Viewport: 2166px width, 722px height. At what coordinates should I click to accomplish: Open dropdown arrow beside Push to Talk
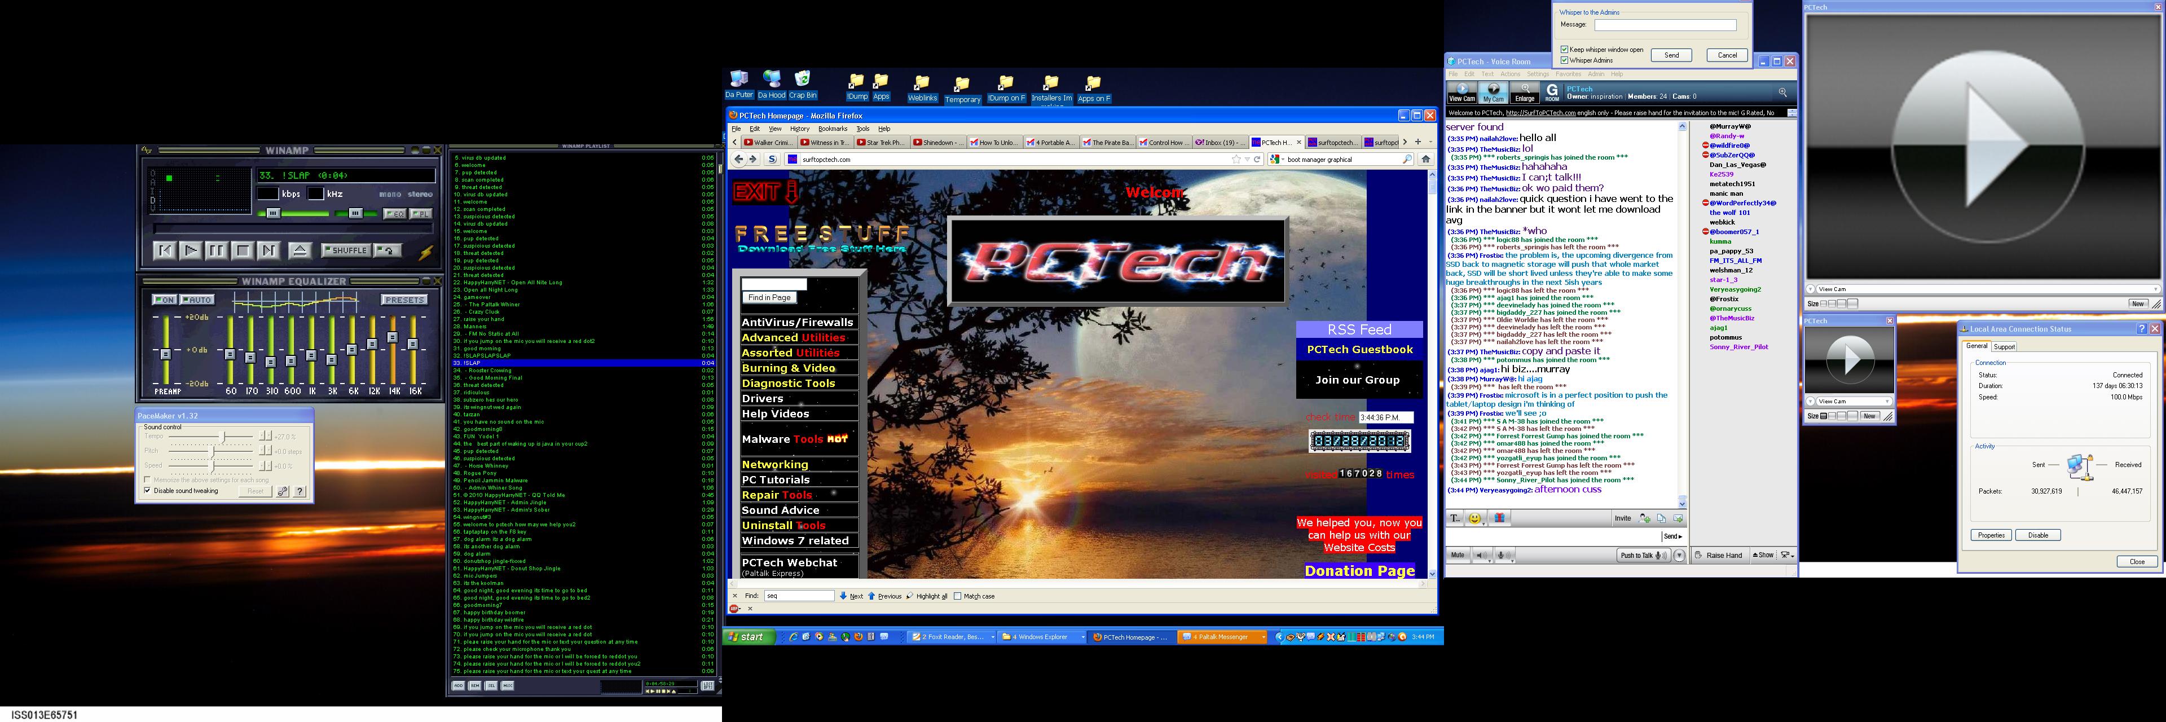(x=1679, y=556)
